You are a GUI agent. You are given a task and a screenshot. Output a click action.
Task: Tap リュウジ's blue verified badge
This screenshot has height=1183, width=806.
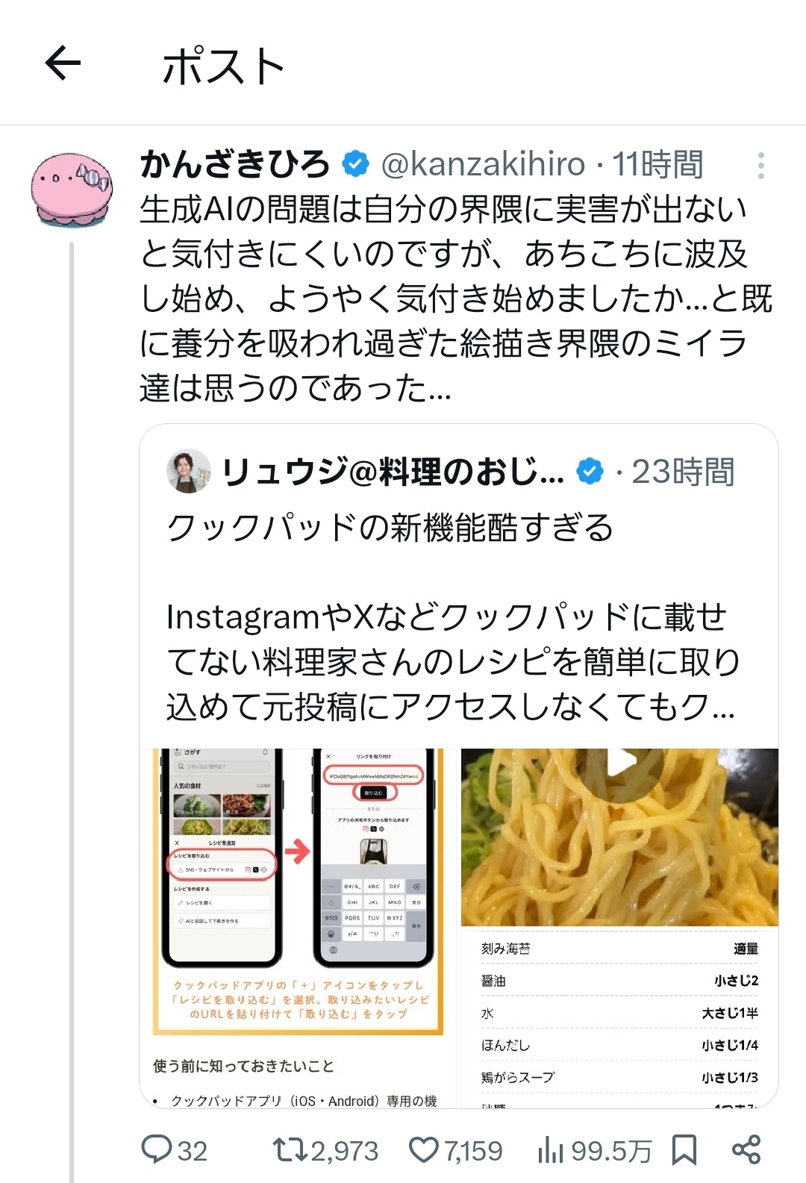(590, 472)
